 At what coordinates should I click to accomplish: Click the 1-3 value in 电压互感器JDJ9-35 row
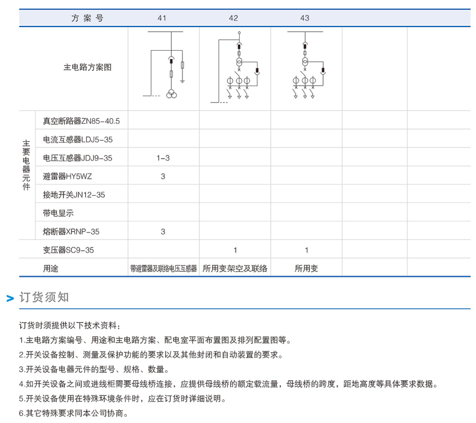163,158
